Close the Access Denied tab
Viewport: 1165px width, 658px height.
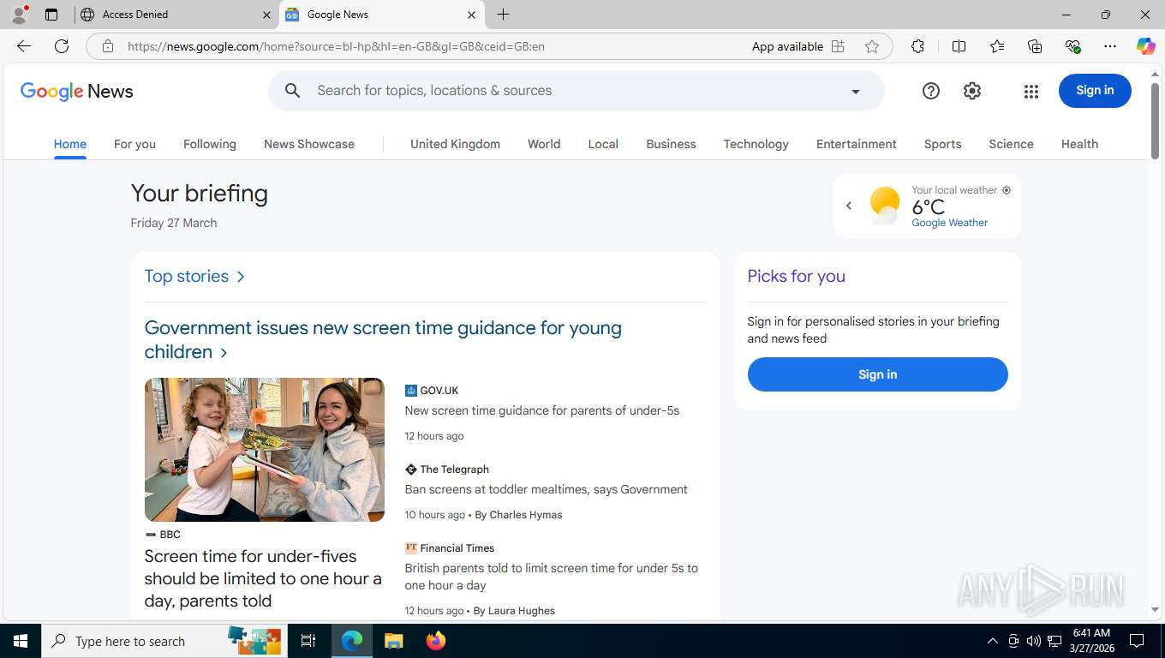click(x=266, y=15)
